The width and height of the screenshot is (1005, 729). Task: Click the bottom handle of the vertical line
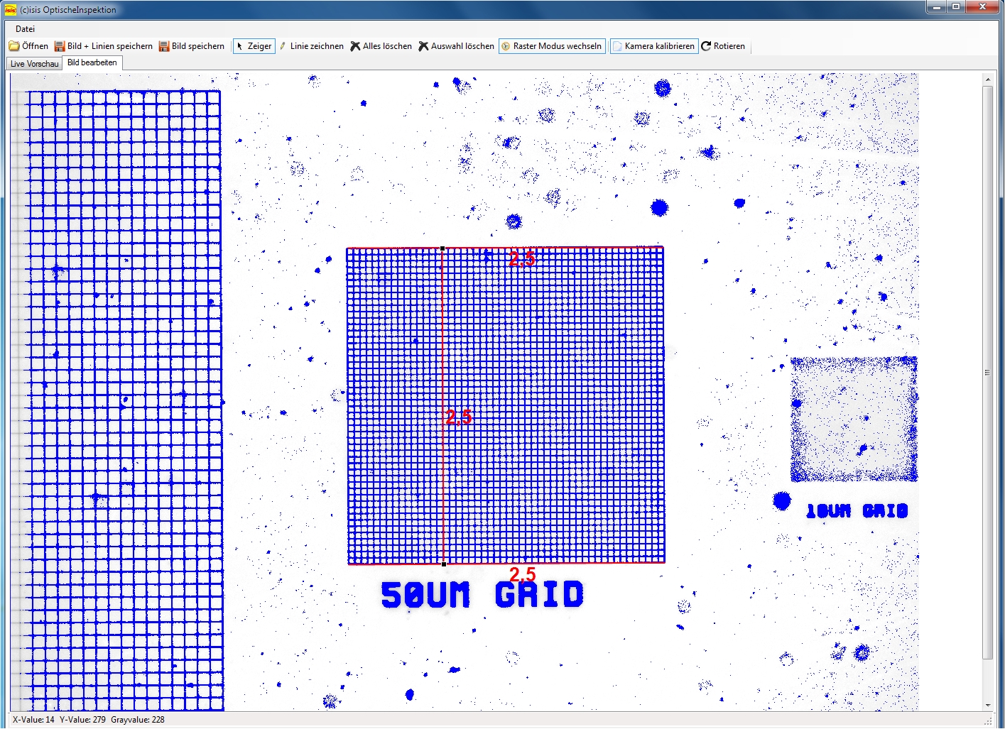coord(444,564)
